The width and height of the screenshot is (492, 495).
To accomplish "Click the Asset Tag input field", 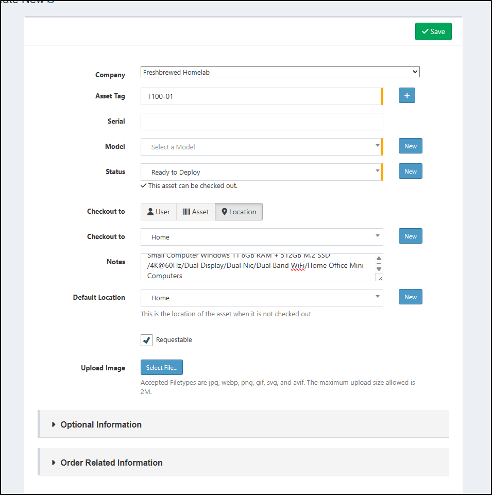I will pyautogui.click(x=261, y=96).
